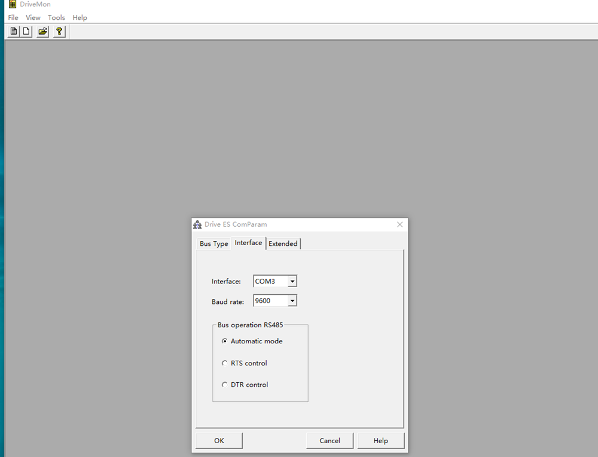
Task: Close the Drive ES ComParam dialog
Action: coord(399,224)
